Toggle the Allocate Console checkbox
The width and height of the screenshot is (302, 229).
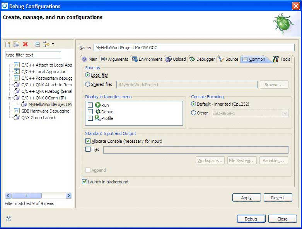click(88, 141)
